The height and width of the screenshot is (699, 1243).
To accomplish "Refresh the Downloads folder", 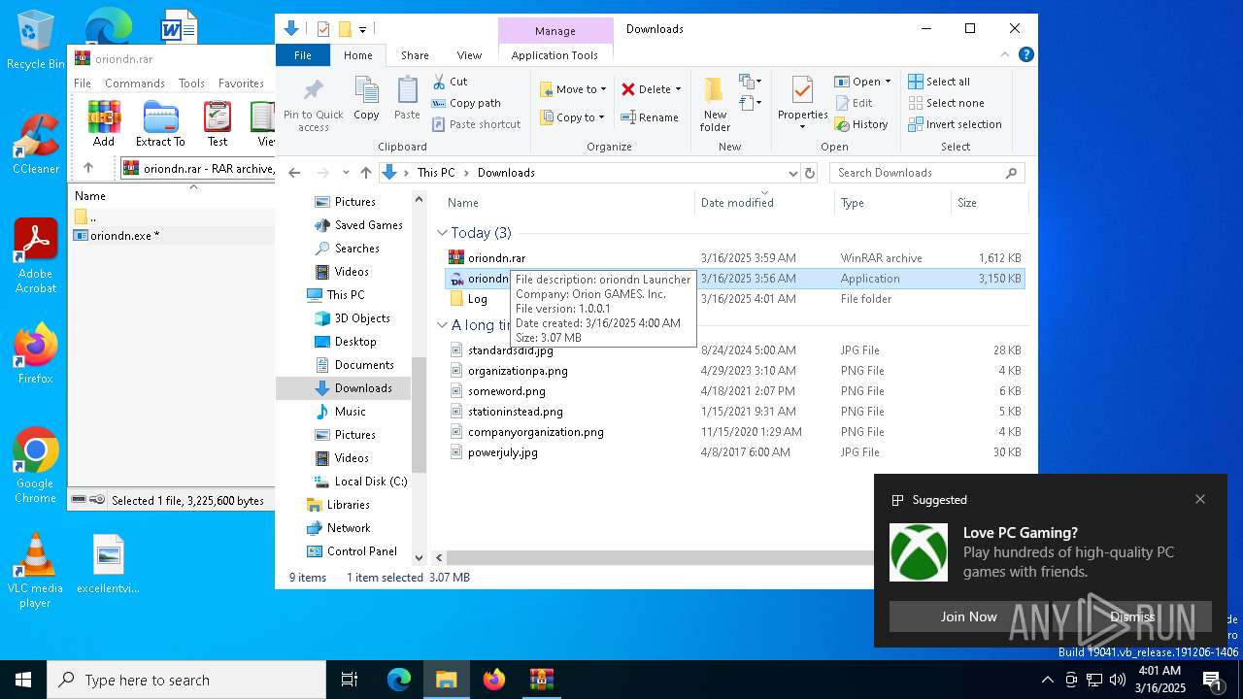I will pyautogui.click(x=810, y=173).
